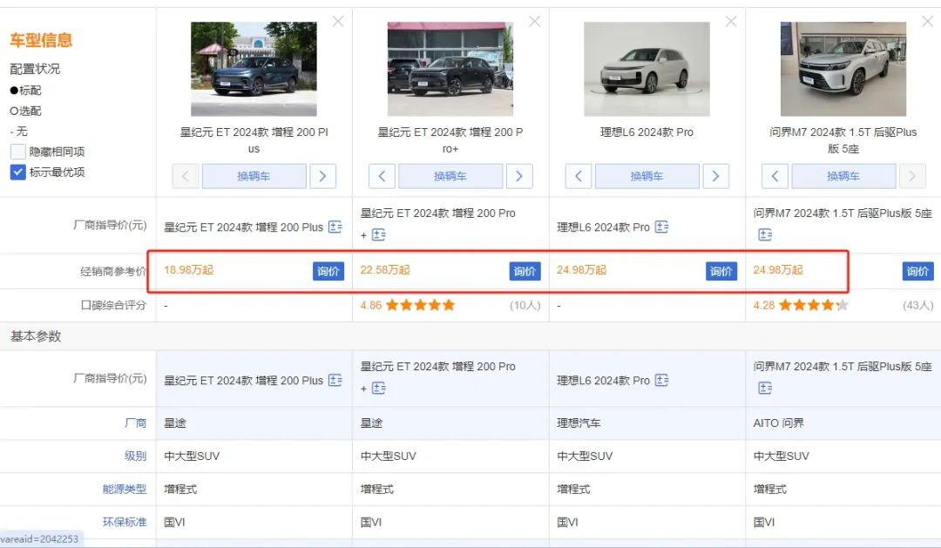Screen dimensions: 941x548
Task: Open the 问界M7 car photo
Action: coord(843,69)
